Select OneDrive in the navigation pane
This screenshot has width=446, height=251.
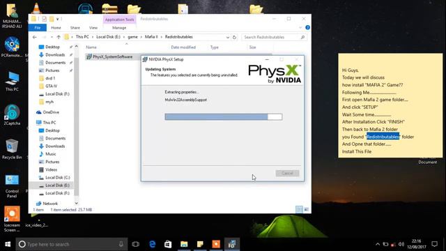51,112
